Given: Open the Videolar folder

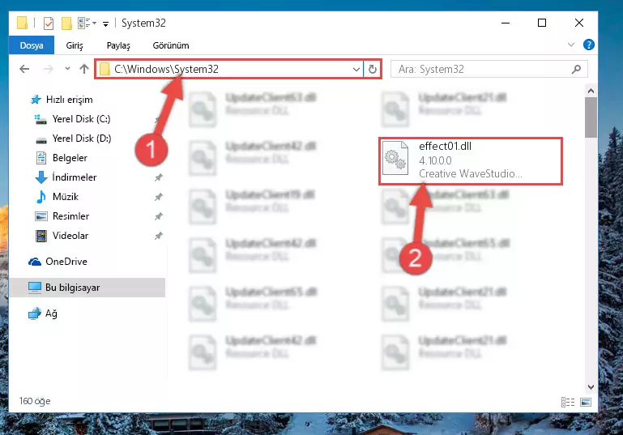Looking at the screenshot, I should tap(70, 236).
